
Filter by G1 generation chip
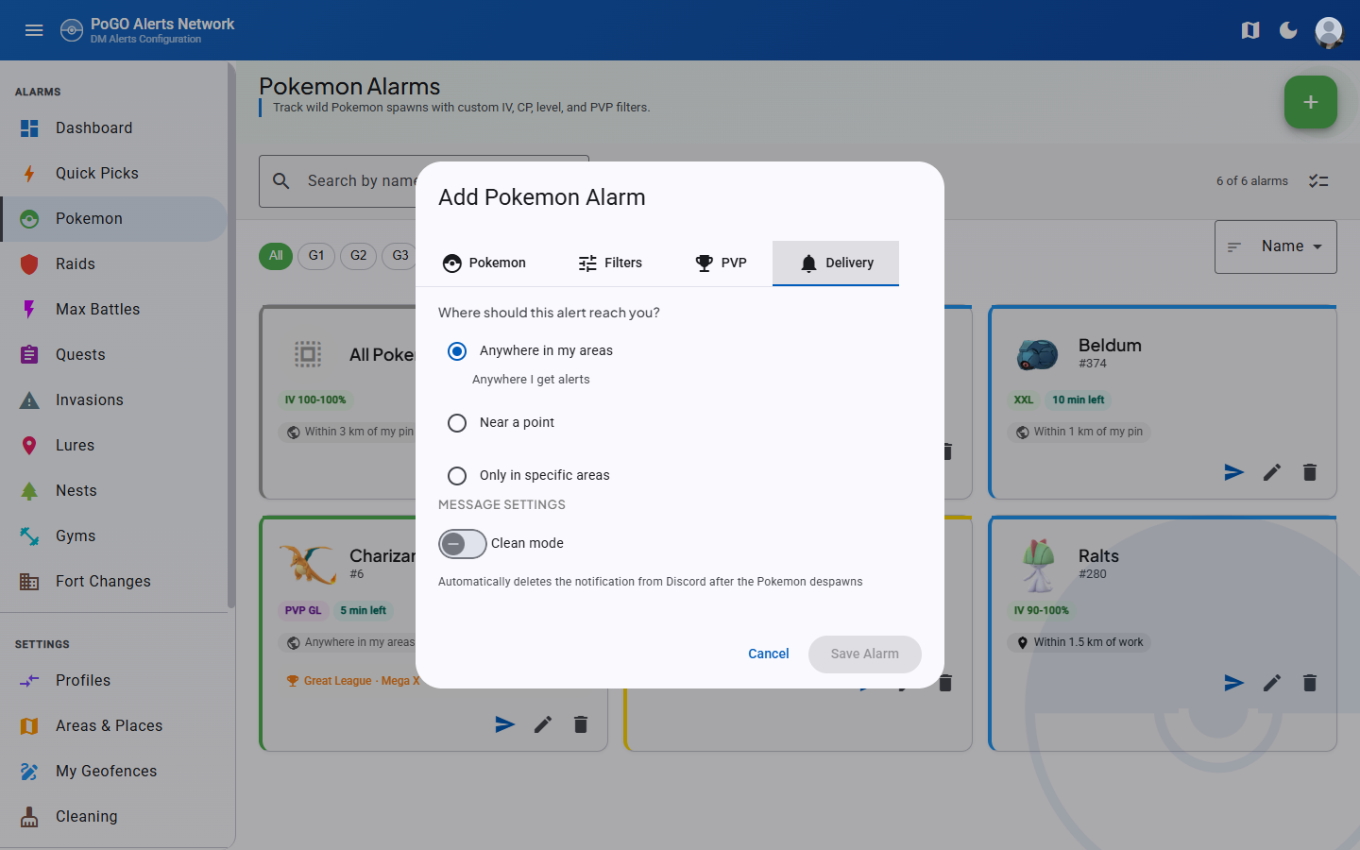316,256
